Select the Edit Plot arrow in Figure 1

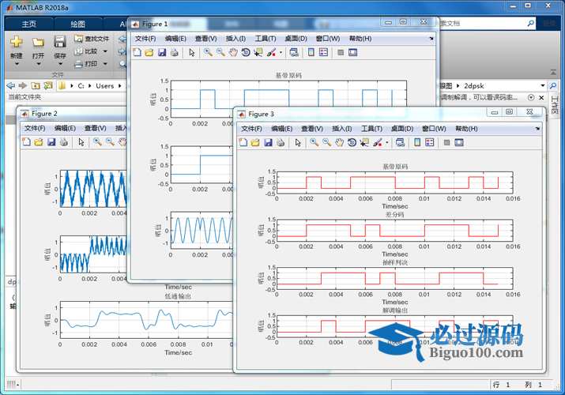192,53
